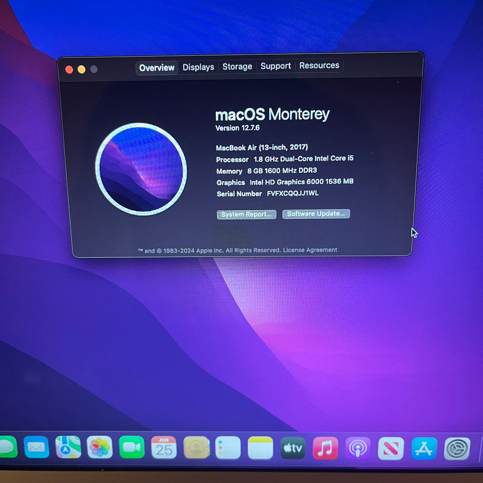The image size is (483, 483).
Task: Launch Photos from the Dock
Action: click(100, 447)
